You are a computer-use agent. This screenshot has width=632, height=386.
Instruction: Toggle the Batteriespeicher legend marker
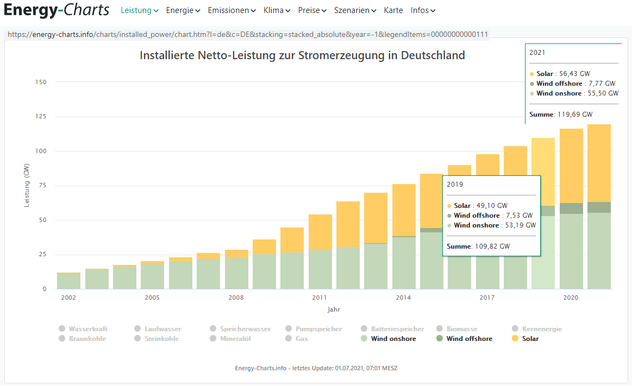364,329
